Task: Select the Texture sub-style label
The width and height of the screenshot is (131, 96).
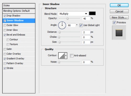Action: [x=14, y=44]
